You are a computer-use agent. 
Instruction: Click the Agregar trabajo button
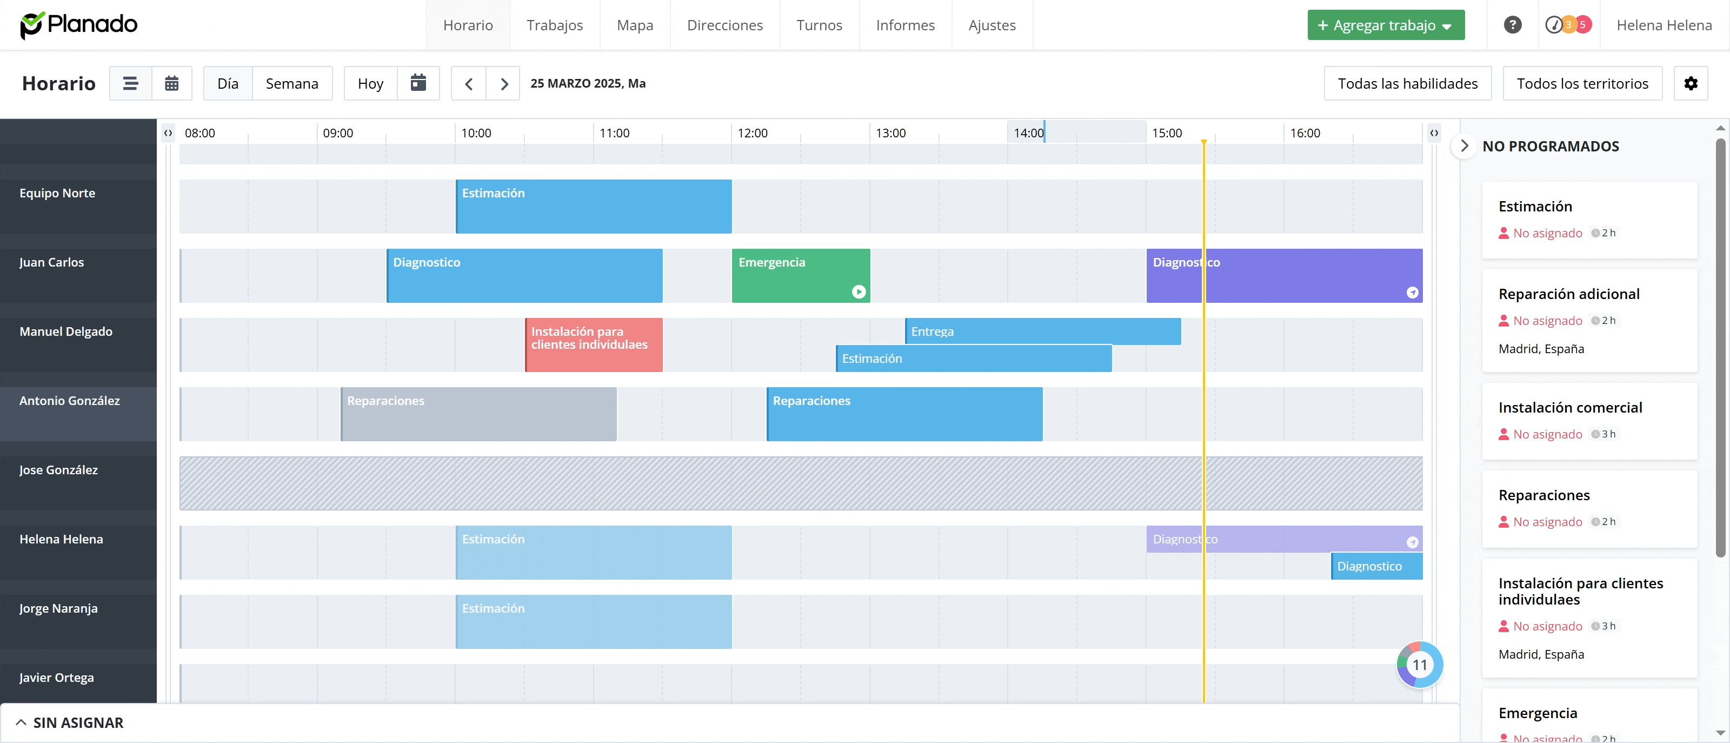1385,25
